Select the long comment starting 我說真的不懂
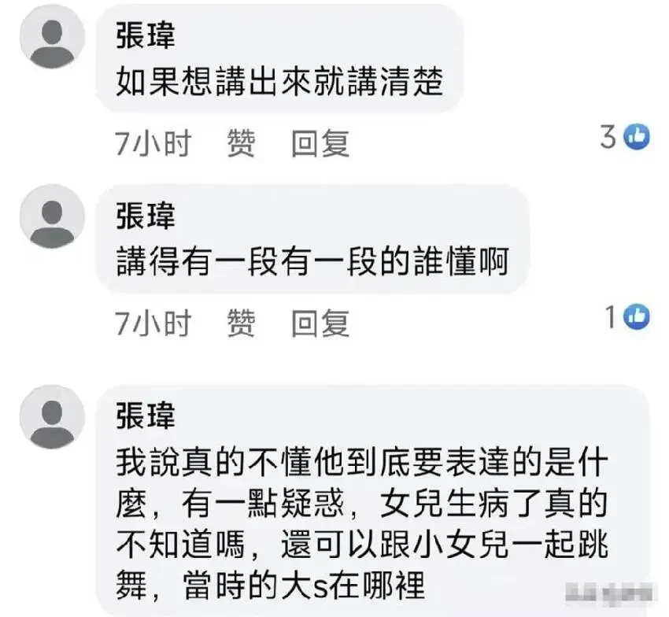Image resolution: width=669 pixels, height=617 pixels. pos(372,501)
